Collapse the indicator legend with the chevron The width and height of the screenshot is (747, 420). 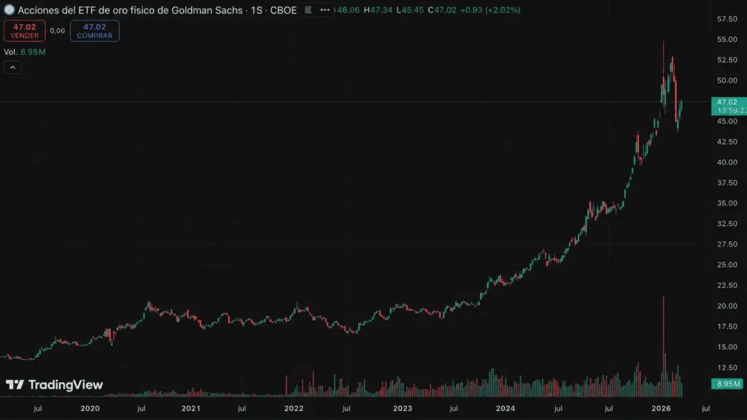[x=12, y=68]
